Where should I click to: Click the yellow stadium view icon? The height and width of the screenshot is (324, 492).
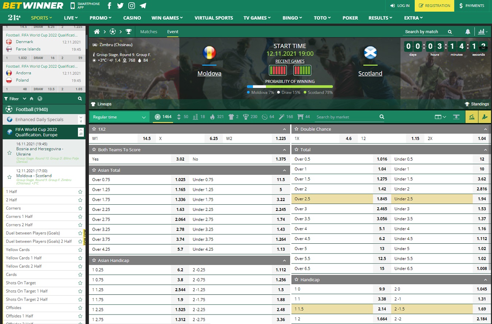click(x=472, y=117)
